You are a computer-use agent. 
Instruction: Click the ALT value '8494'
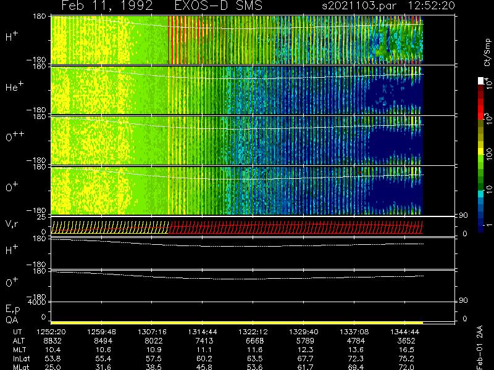pyautogui.click(x=103, y=341)
